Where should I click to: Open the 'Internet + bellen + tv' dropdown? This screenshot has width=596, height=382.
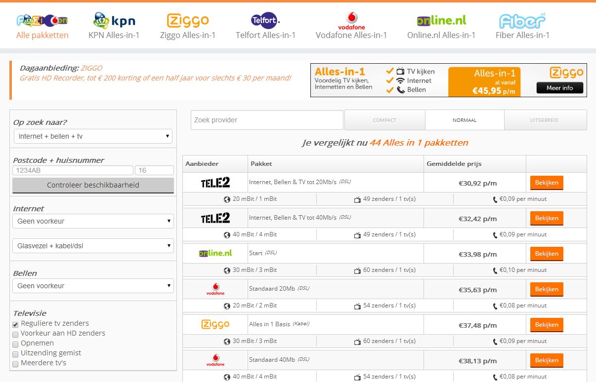click(x=93, y=136)
